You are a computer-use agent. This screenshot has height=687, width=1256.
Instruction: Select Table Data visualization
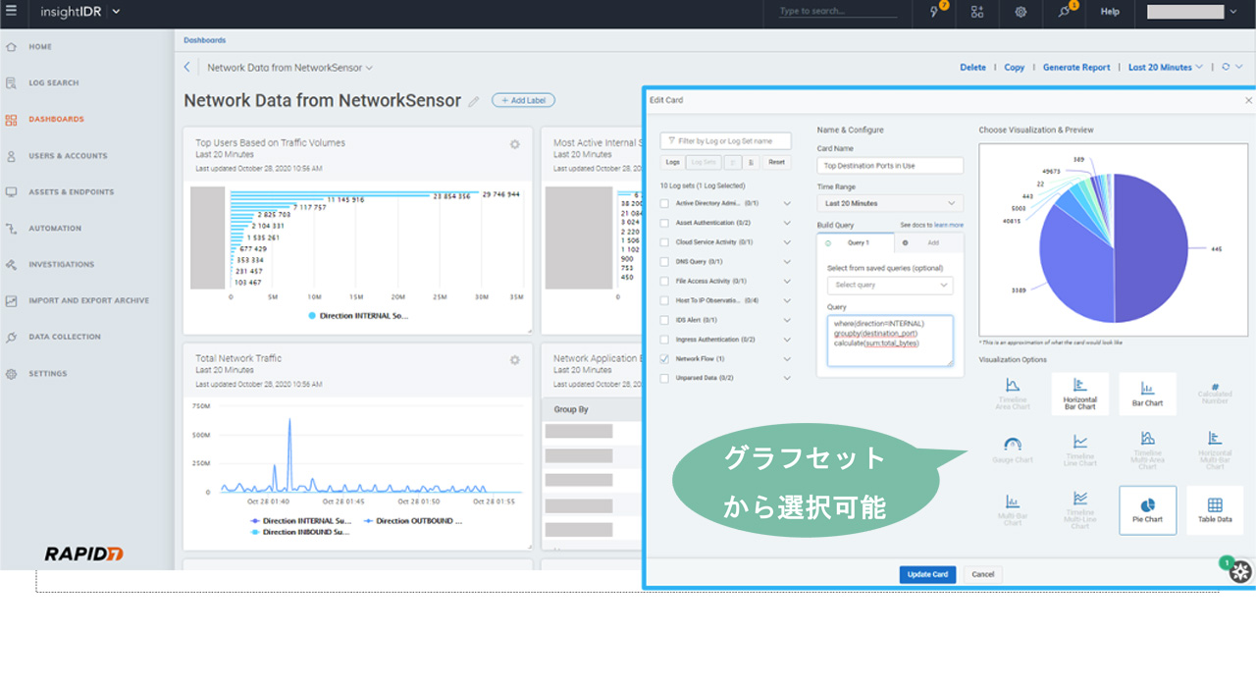click(x=1215, y=509)
